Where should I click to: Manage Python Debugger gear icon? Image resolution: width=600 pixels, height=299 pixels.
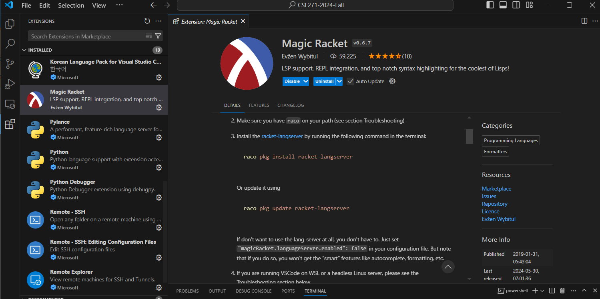159,197
